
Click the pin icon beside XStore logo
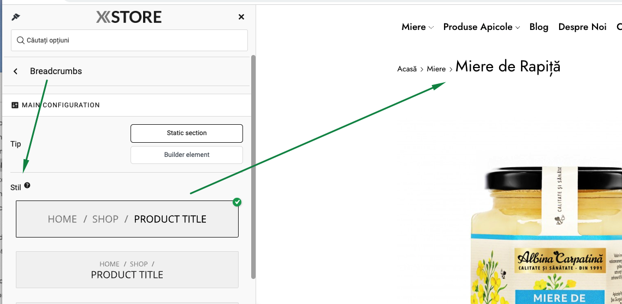16,17
